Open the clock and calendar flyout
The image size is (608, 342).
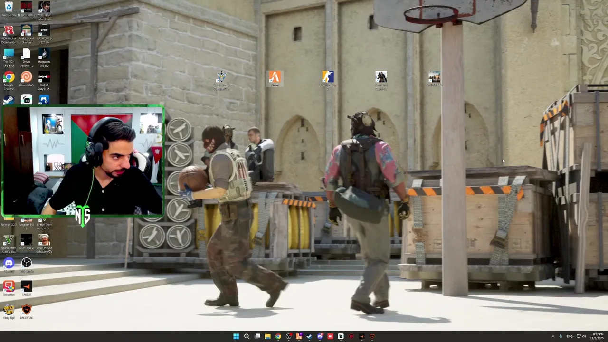(598, 336)
